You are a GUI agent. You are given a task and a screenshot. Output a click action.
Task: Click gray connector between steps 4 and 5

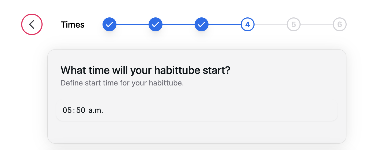[x=271, y=25]
